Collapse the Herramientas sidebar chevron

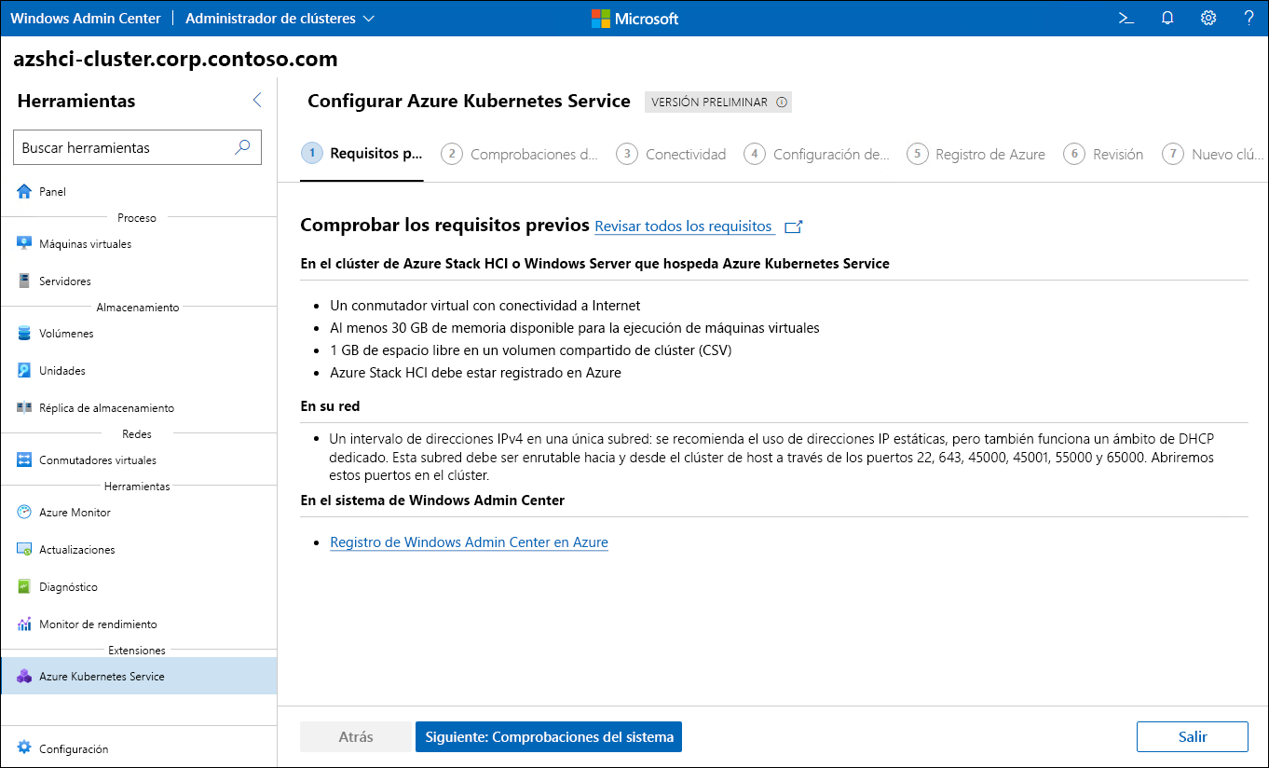click(x=257, y=101)
